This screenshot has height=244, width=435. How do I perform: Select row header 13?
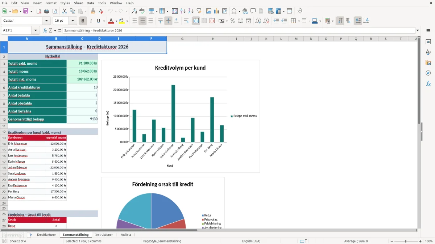pyautogui.click(x=4, y=138)
